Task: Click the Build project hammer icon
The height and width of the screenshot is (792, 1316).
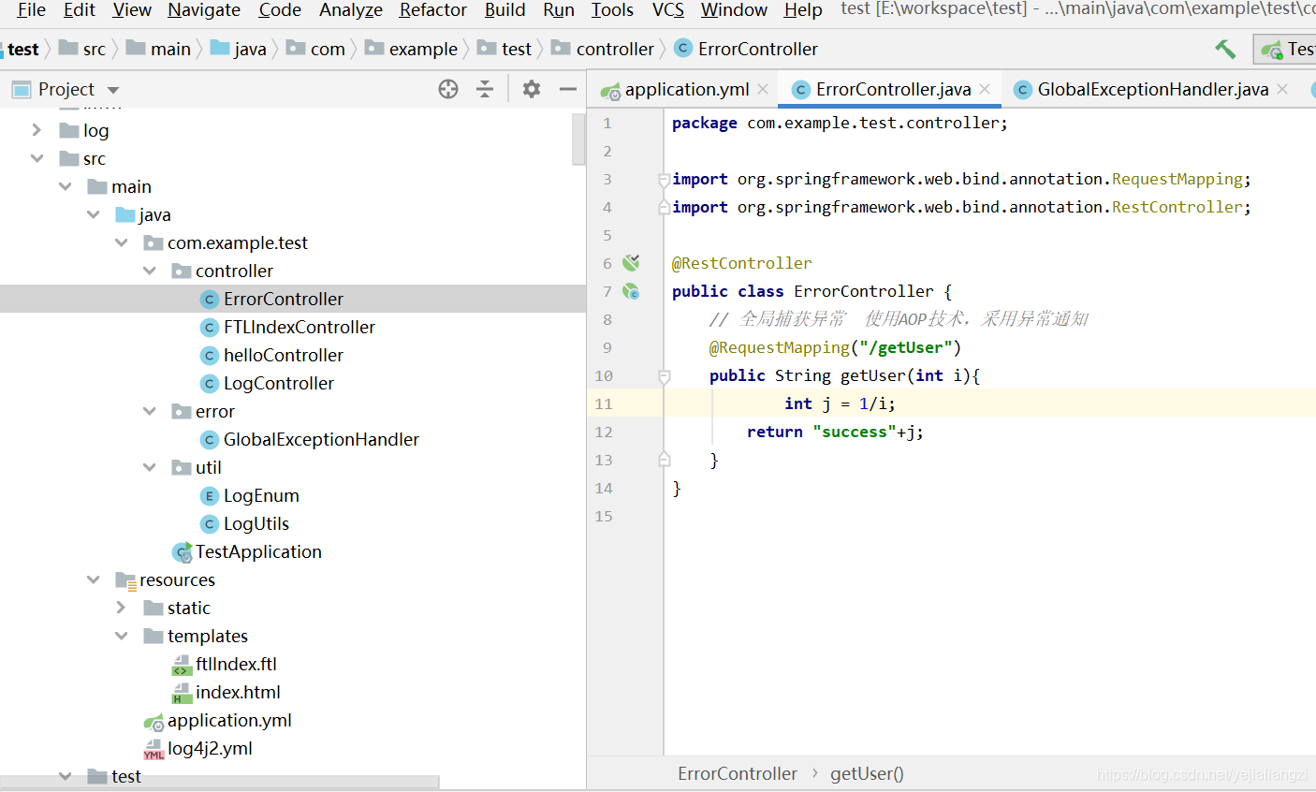Action: (x=1225, y=49)
